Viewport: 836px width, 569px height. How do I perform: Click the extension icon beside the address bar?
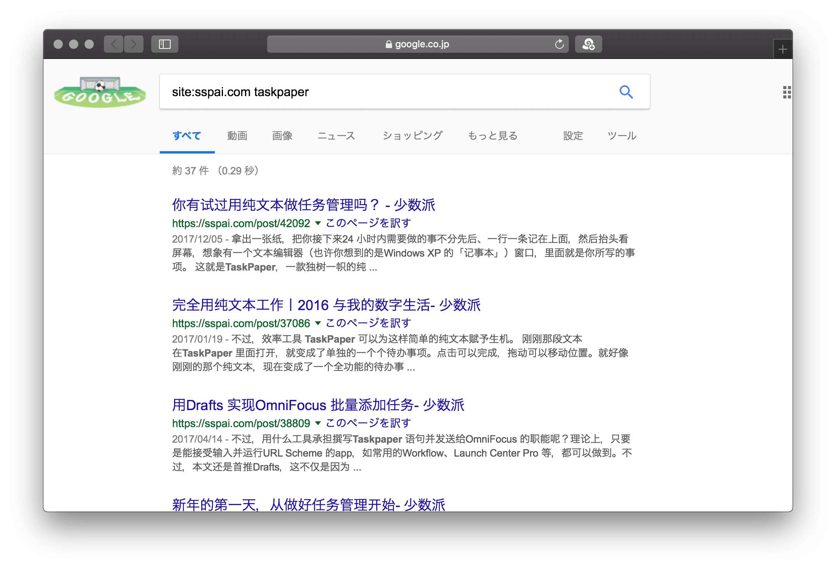pyautogui.click(x=588, y=44)
